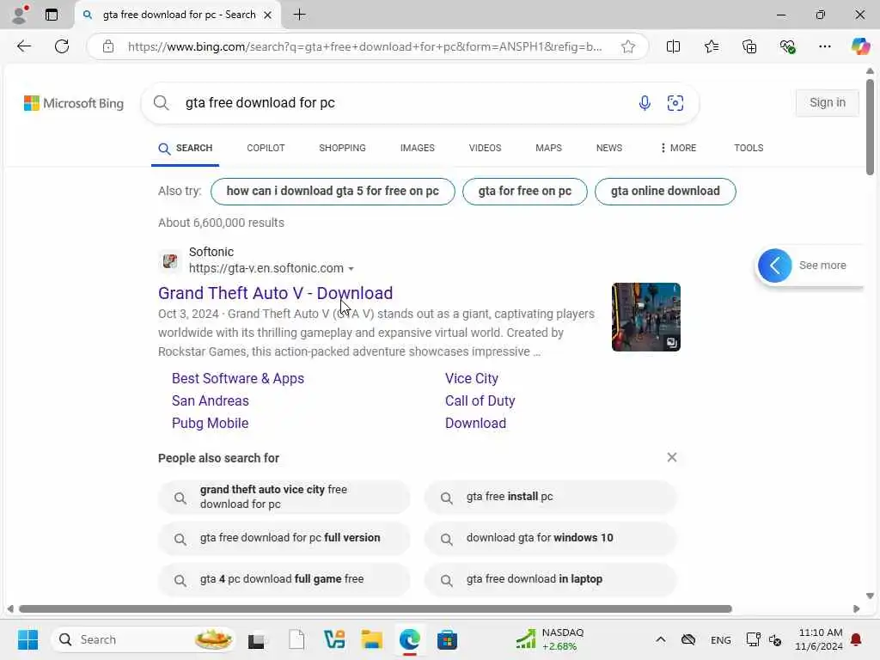Search 'download gta for windows 10'
Screen dimensions: 880x660
point(551,538)
